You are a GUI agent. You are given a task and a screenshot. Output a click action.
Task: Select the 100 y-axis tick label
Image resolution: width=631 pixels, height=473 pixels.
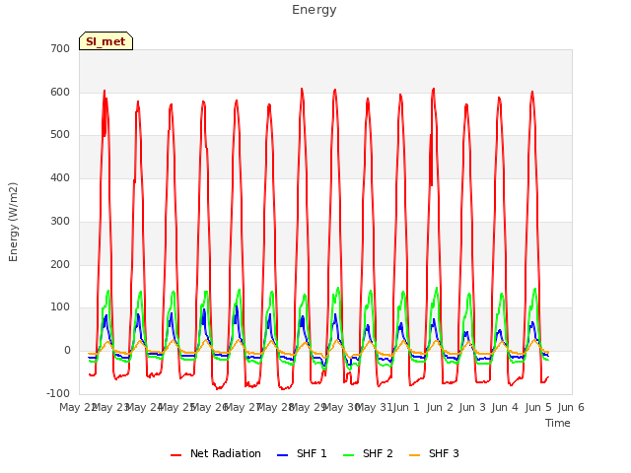60,307
